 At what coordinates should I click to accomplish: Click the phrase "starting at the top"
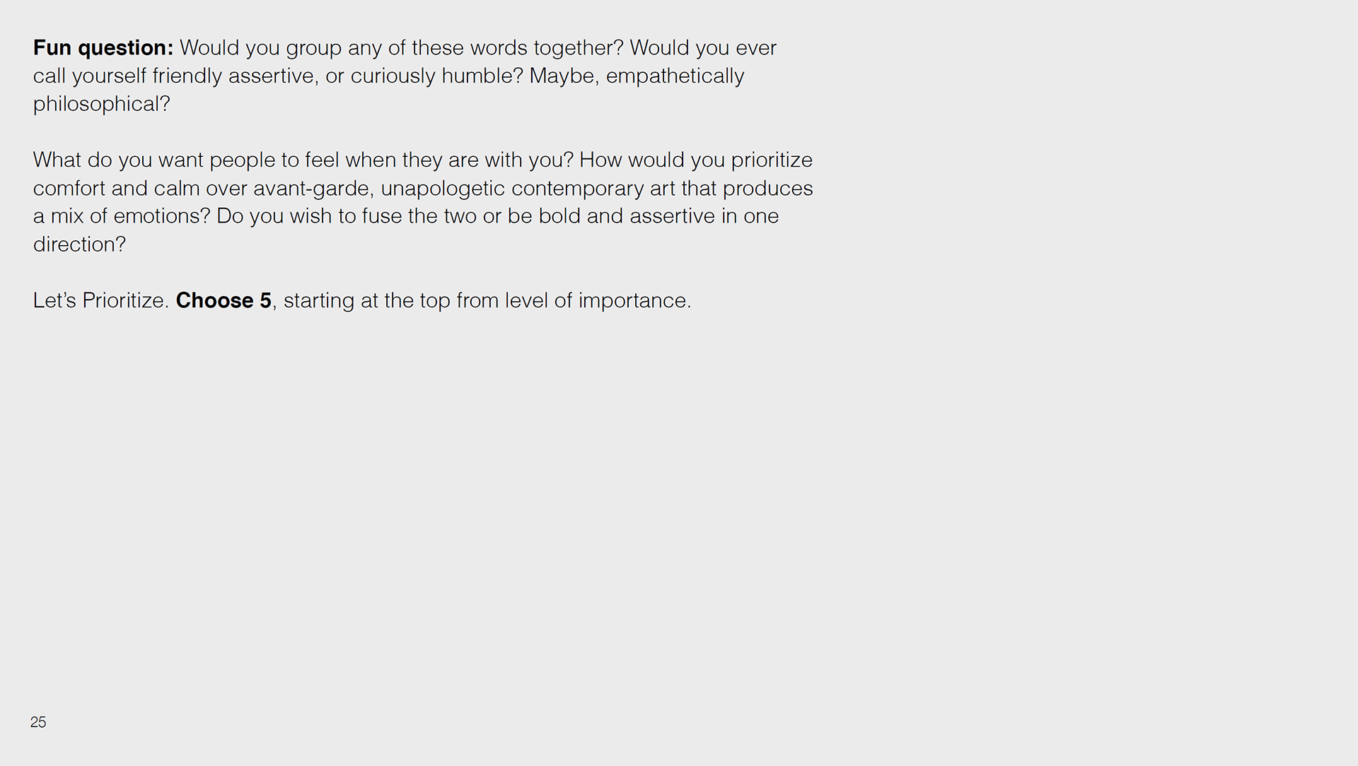pos(366,301)
